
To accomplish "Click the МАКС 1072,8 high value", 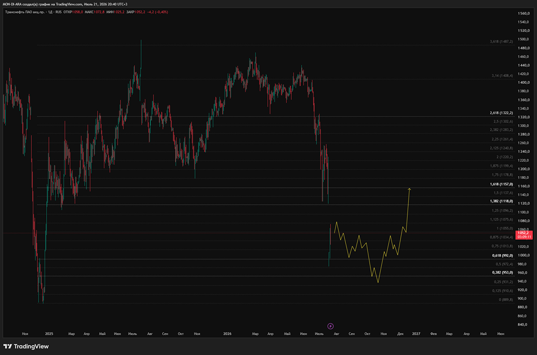I will point(95,12).
